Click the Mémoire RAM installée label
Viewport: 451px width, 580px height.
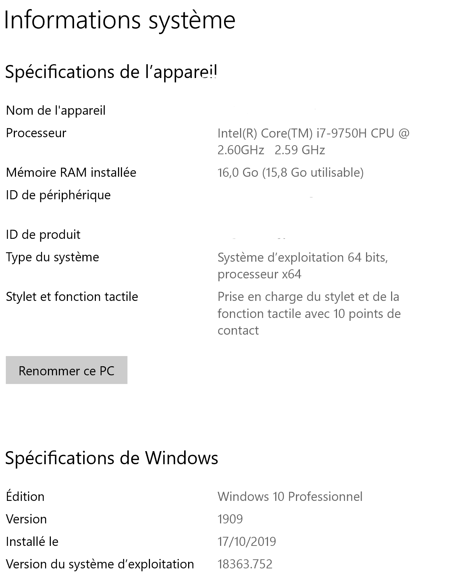coord(71,172)
